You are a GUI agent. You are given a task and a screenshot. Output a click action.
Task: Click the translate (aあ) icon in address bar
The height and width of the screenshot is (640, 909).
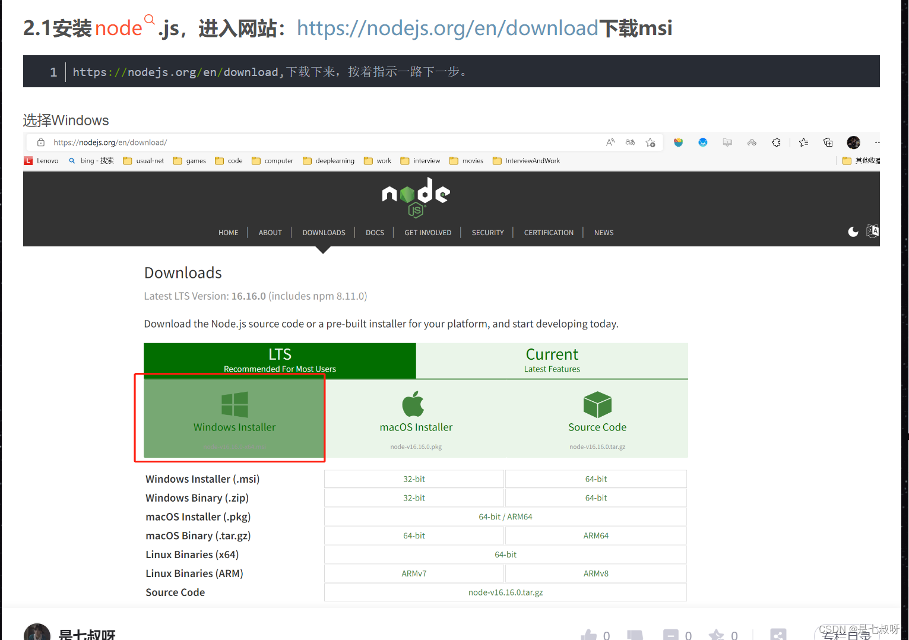[630, 142]
